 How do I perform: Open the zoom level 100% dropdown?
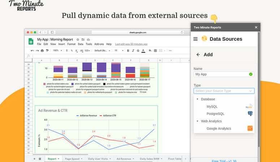pyautogui.click(x=57, y=50)
